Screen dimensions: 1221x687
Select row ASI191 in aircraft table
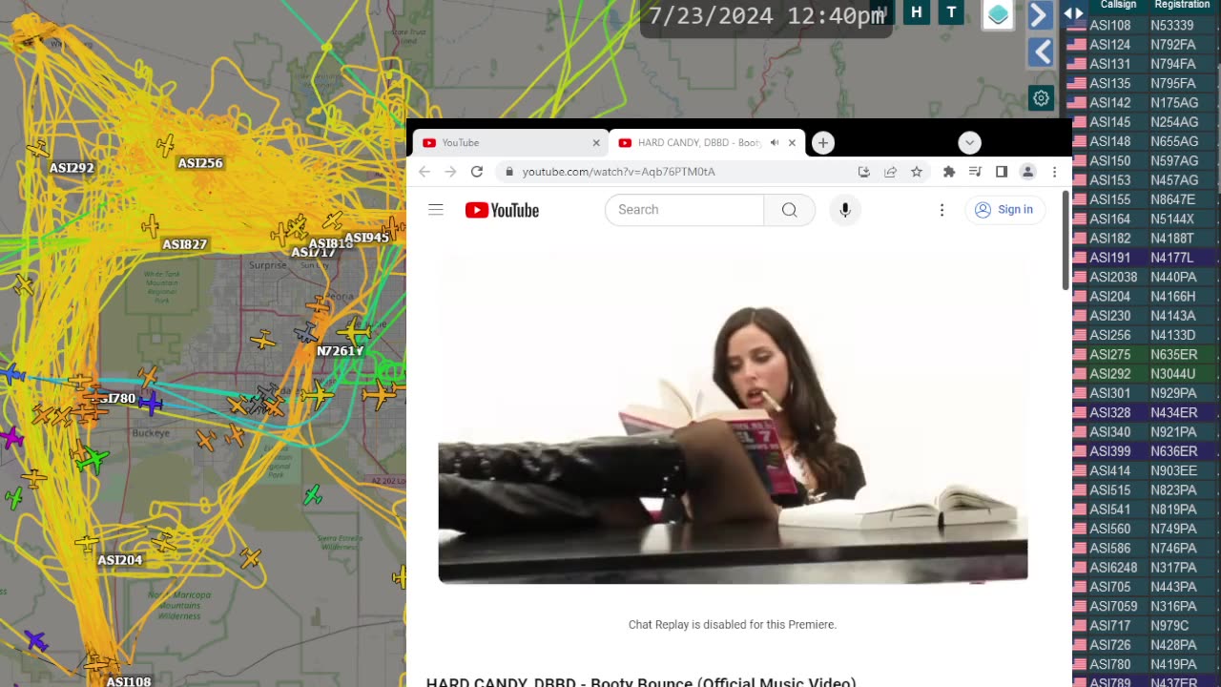click(x=1143, y=258)
